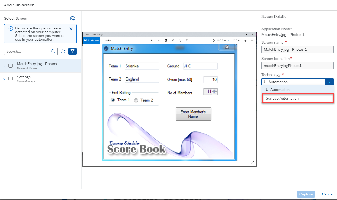Screen dimensions: 337x200
Task: Toggle the filter button next to search
Action: click(73, 51)
